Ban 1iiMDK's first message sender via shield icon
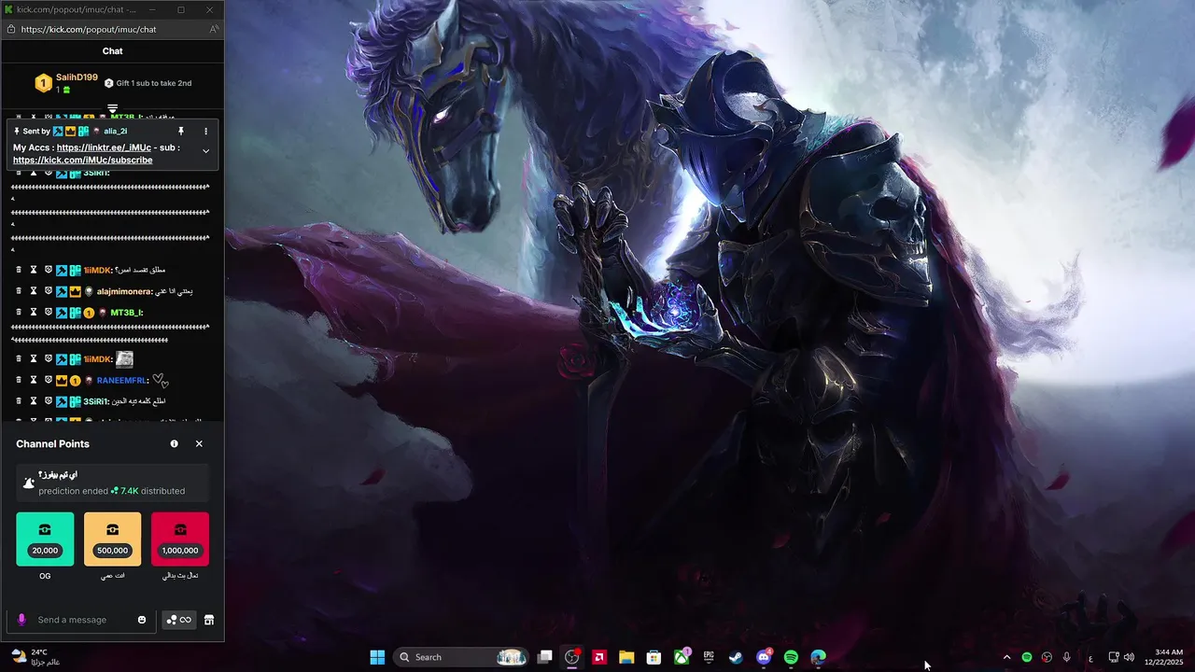The height and width of the screenshot is (672, 1195). pyautogui.click(x=49, y=270)
